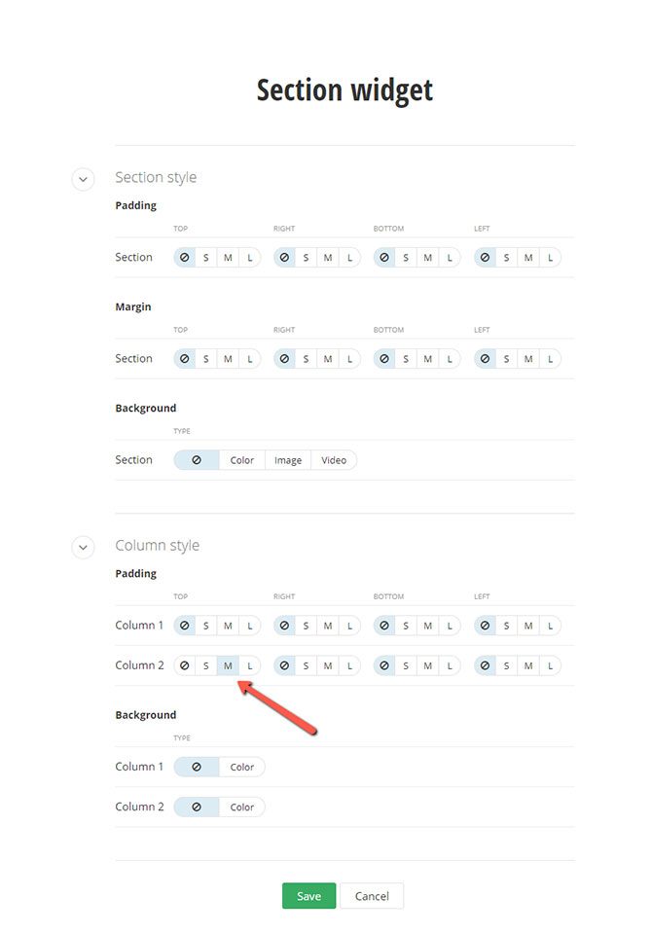Image resolution: width=652 pixels, height=933 pixels.
Task: Select 'none' icon for Column 1 background
Action: pos(197,768)
